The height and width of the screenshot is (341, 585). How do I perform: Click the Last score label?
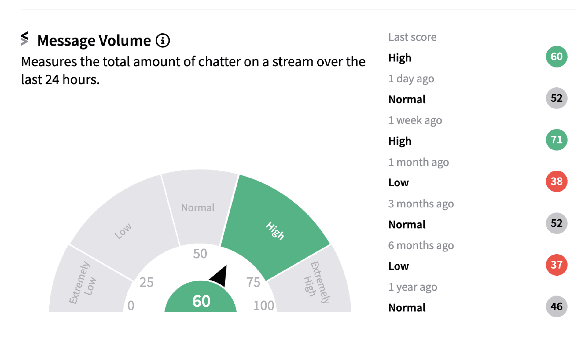coord(412,37)
